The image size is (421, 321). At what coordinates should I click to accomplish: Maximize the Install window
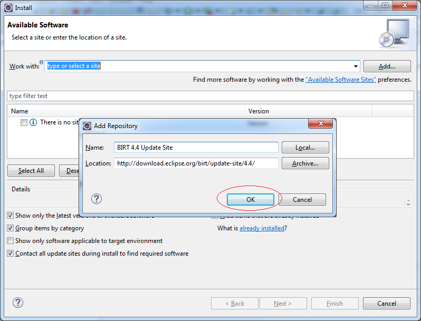385,5
